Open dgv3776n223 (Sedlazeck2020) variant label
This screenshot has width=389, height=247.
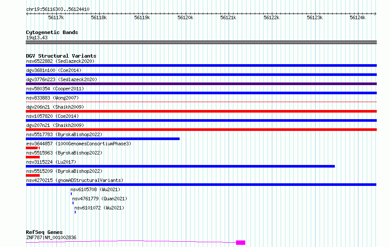[62, 79]
